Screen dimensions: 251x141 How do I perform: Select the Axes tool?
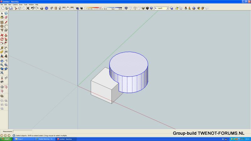2,56
